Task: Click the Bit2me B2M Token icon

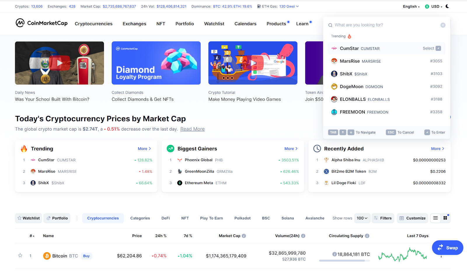Action: [326, 172]
